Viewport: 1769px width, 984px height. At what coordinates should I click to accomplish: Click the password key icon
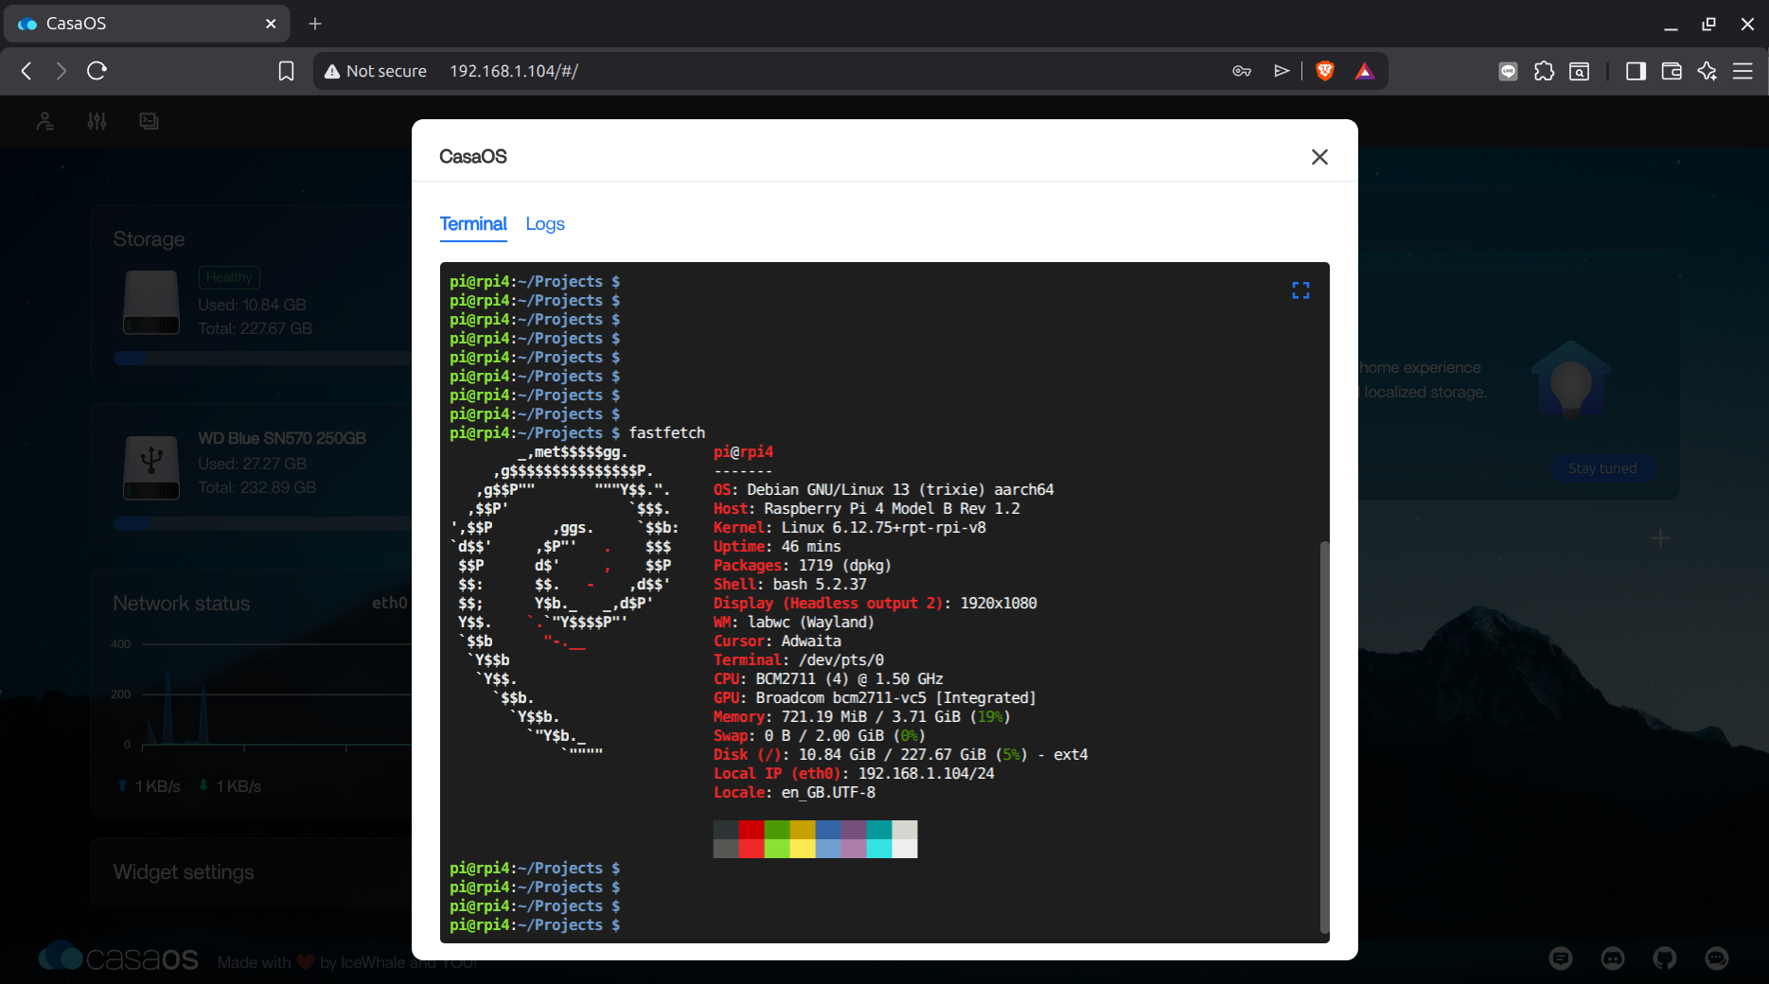coord(1242,71)
